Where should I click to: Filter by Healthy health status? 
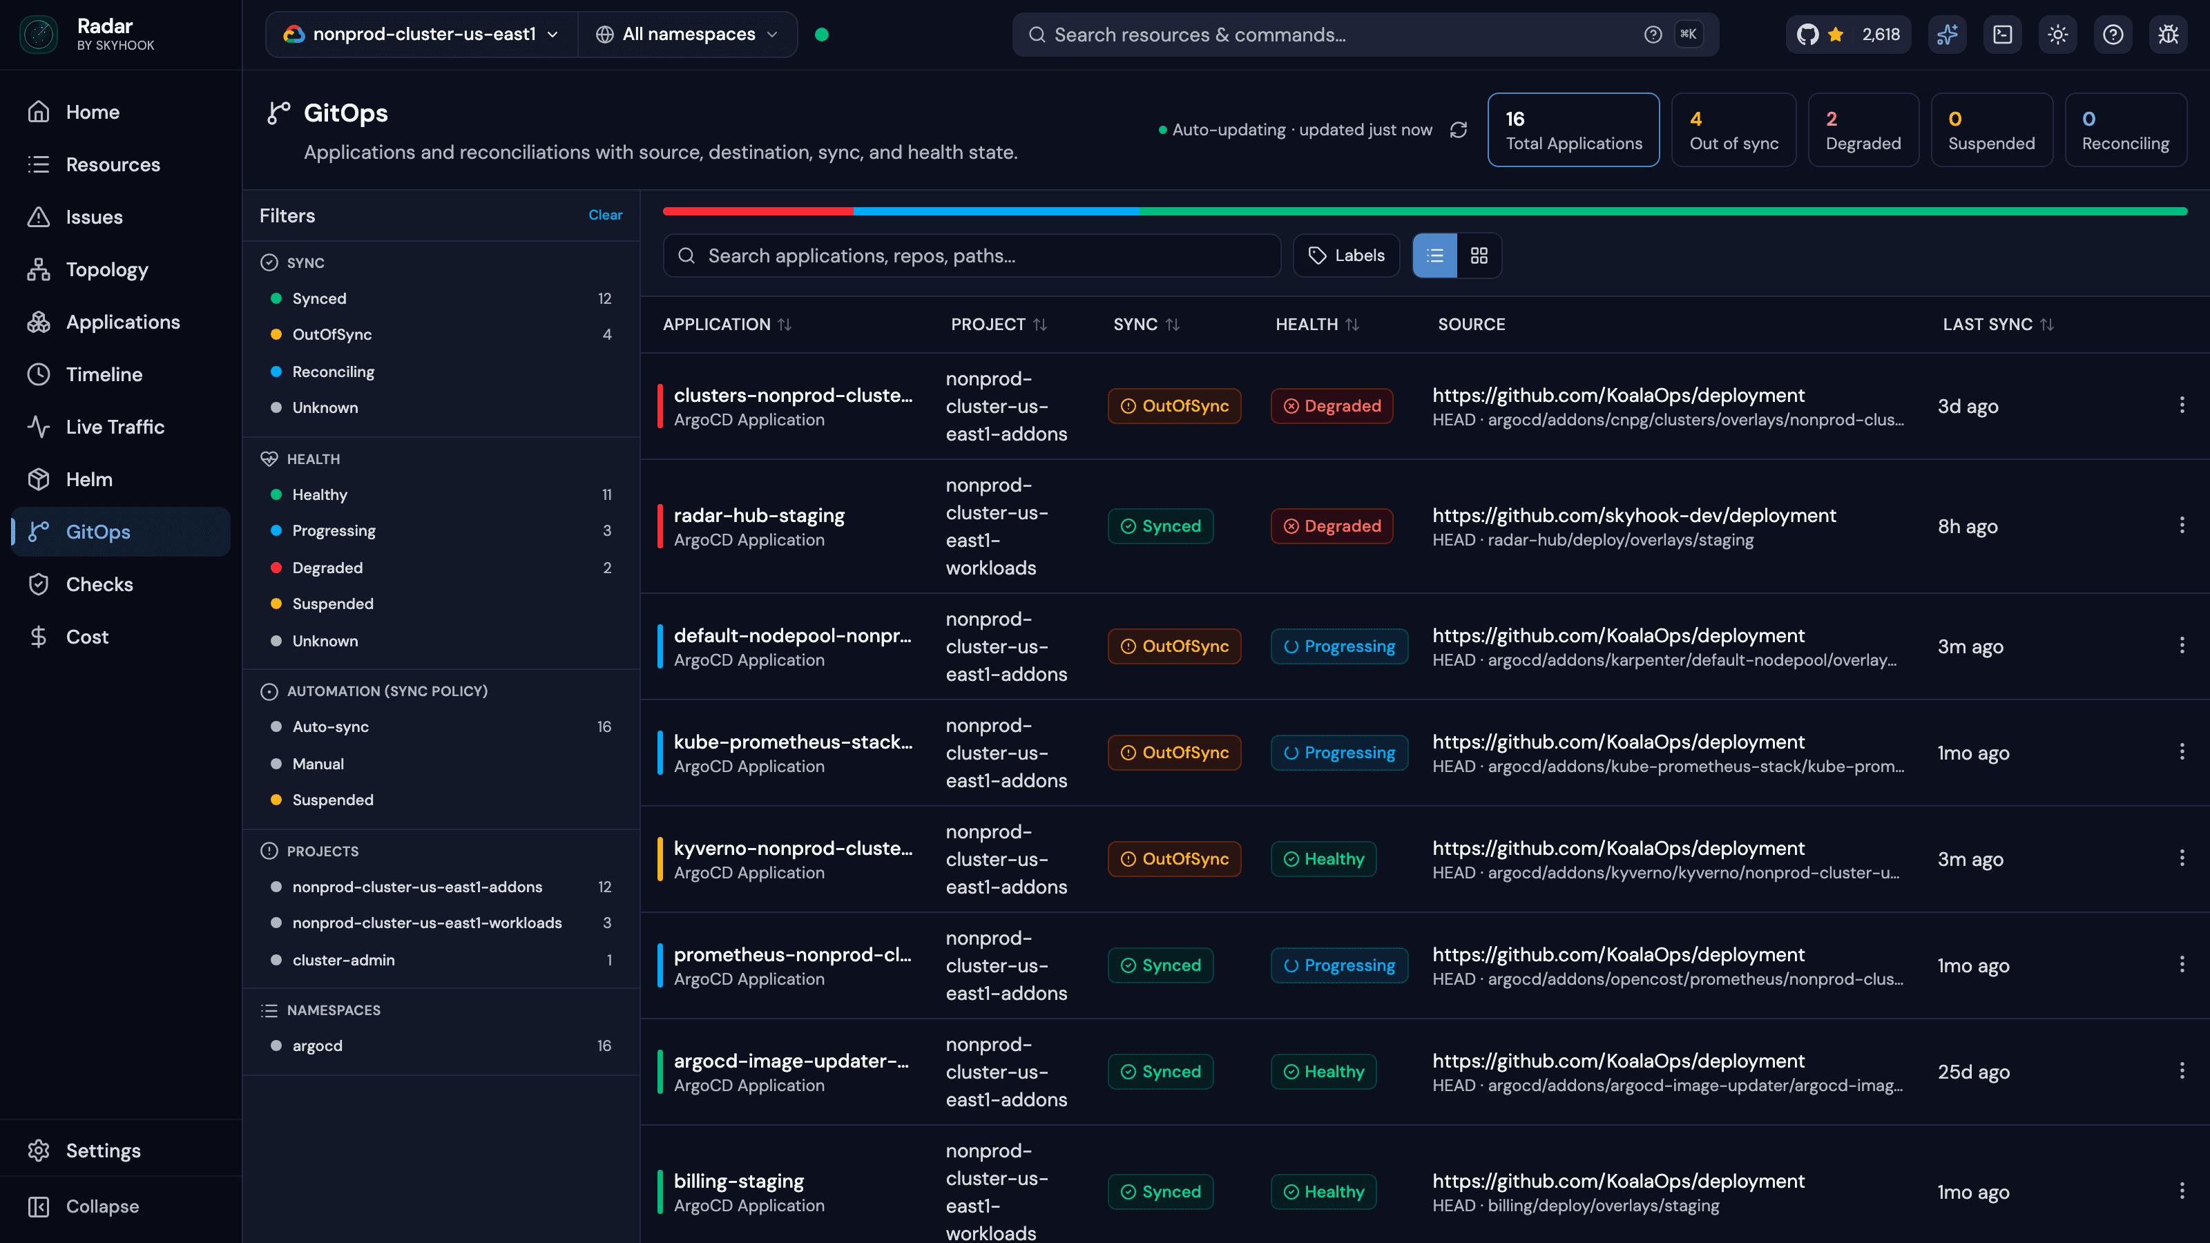[441, 495]
